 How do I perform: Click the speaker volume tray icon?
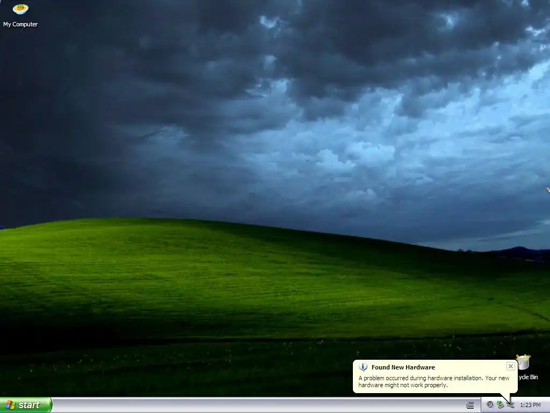click(x=490, y=405)
